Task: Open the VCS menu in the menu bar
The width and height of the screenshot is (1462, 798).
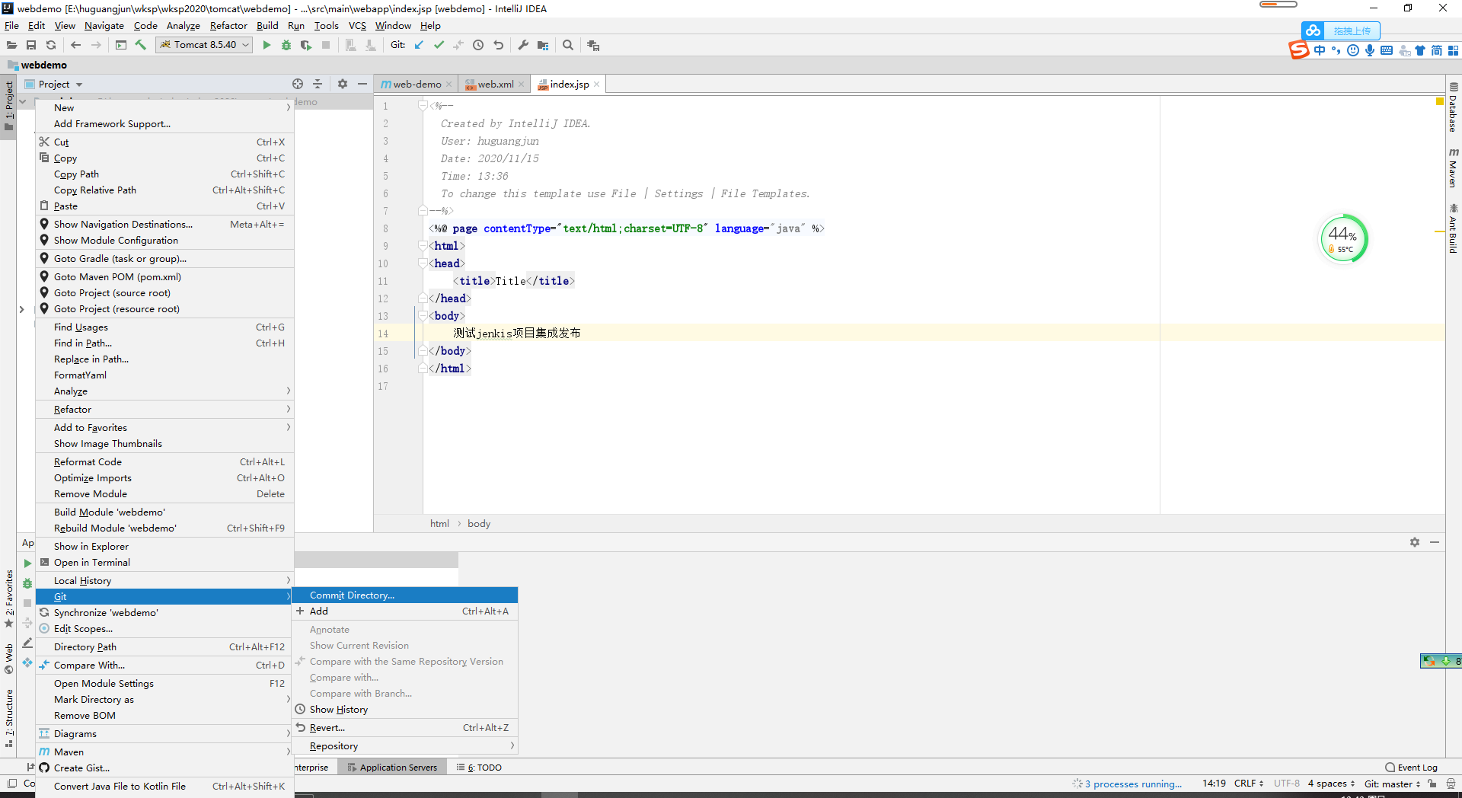Action: tap(357, 25)
